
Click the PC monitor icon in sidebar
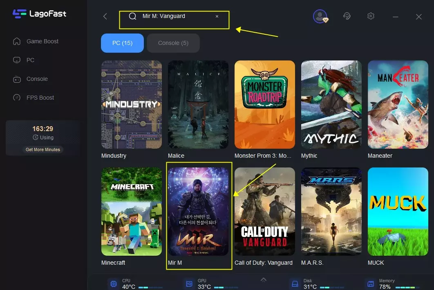[17, 60]
